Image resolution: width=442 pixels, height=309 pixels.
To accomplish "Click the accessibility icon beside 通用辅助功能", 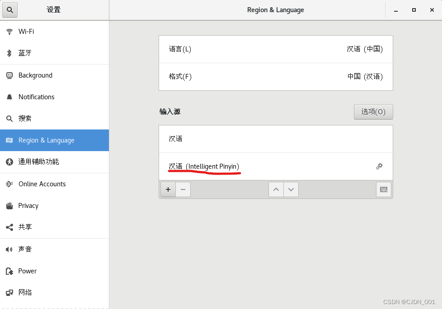I will pos(9,162).
